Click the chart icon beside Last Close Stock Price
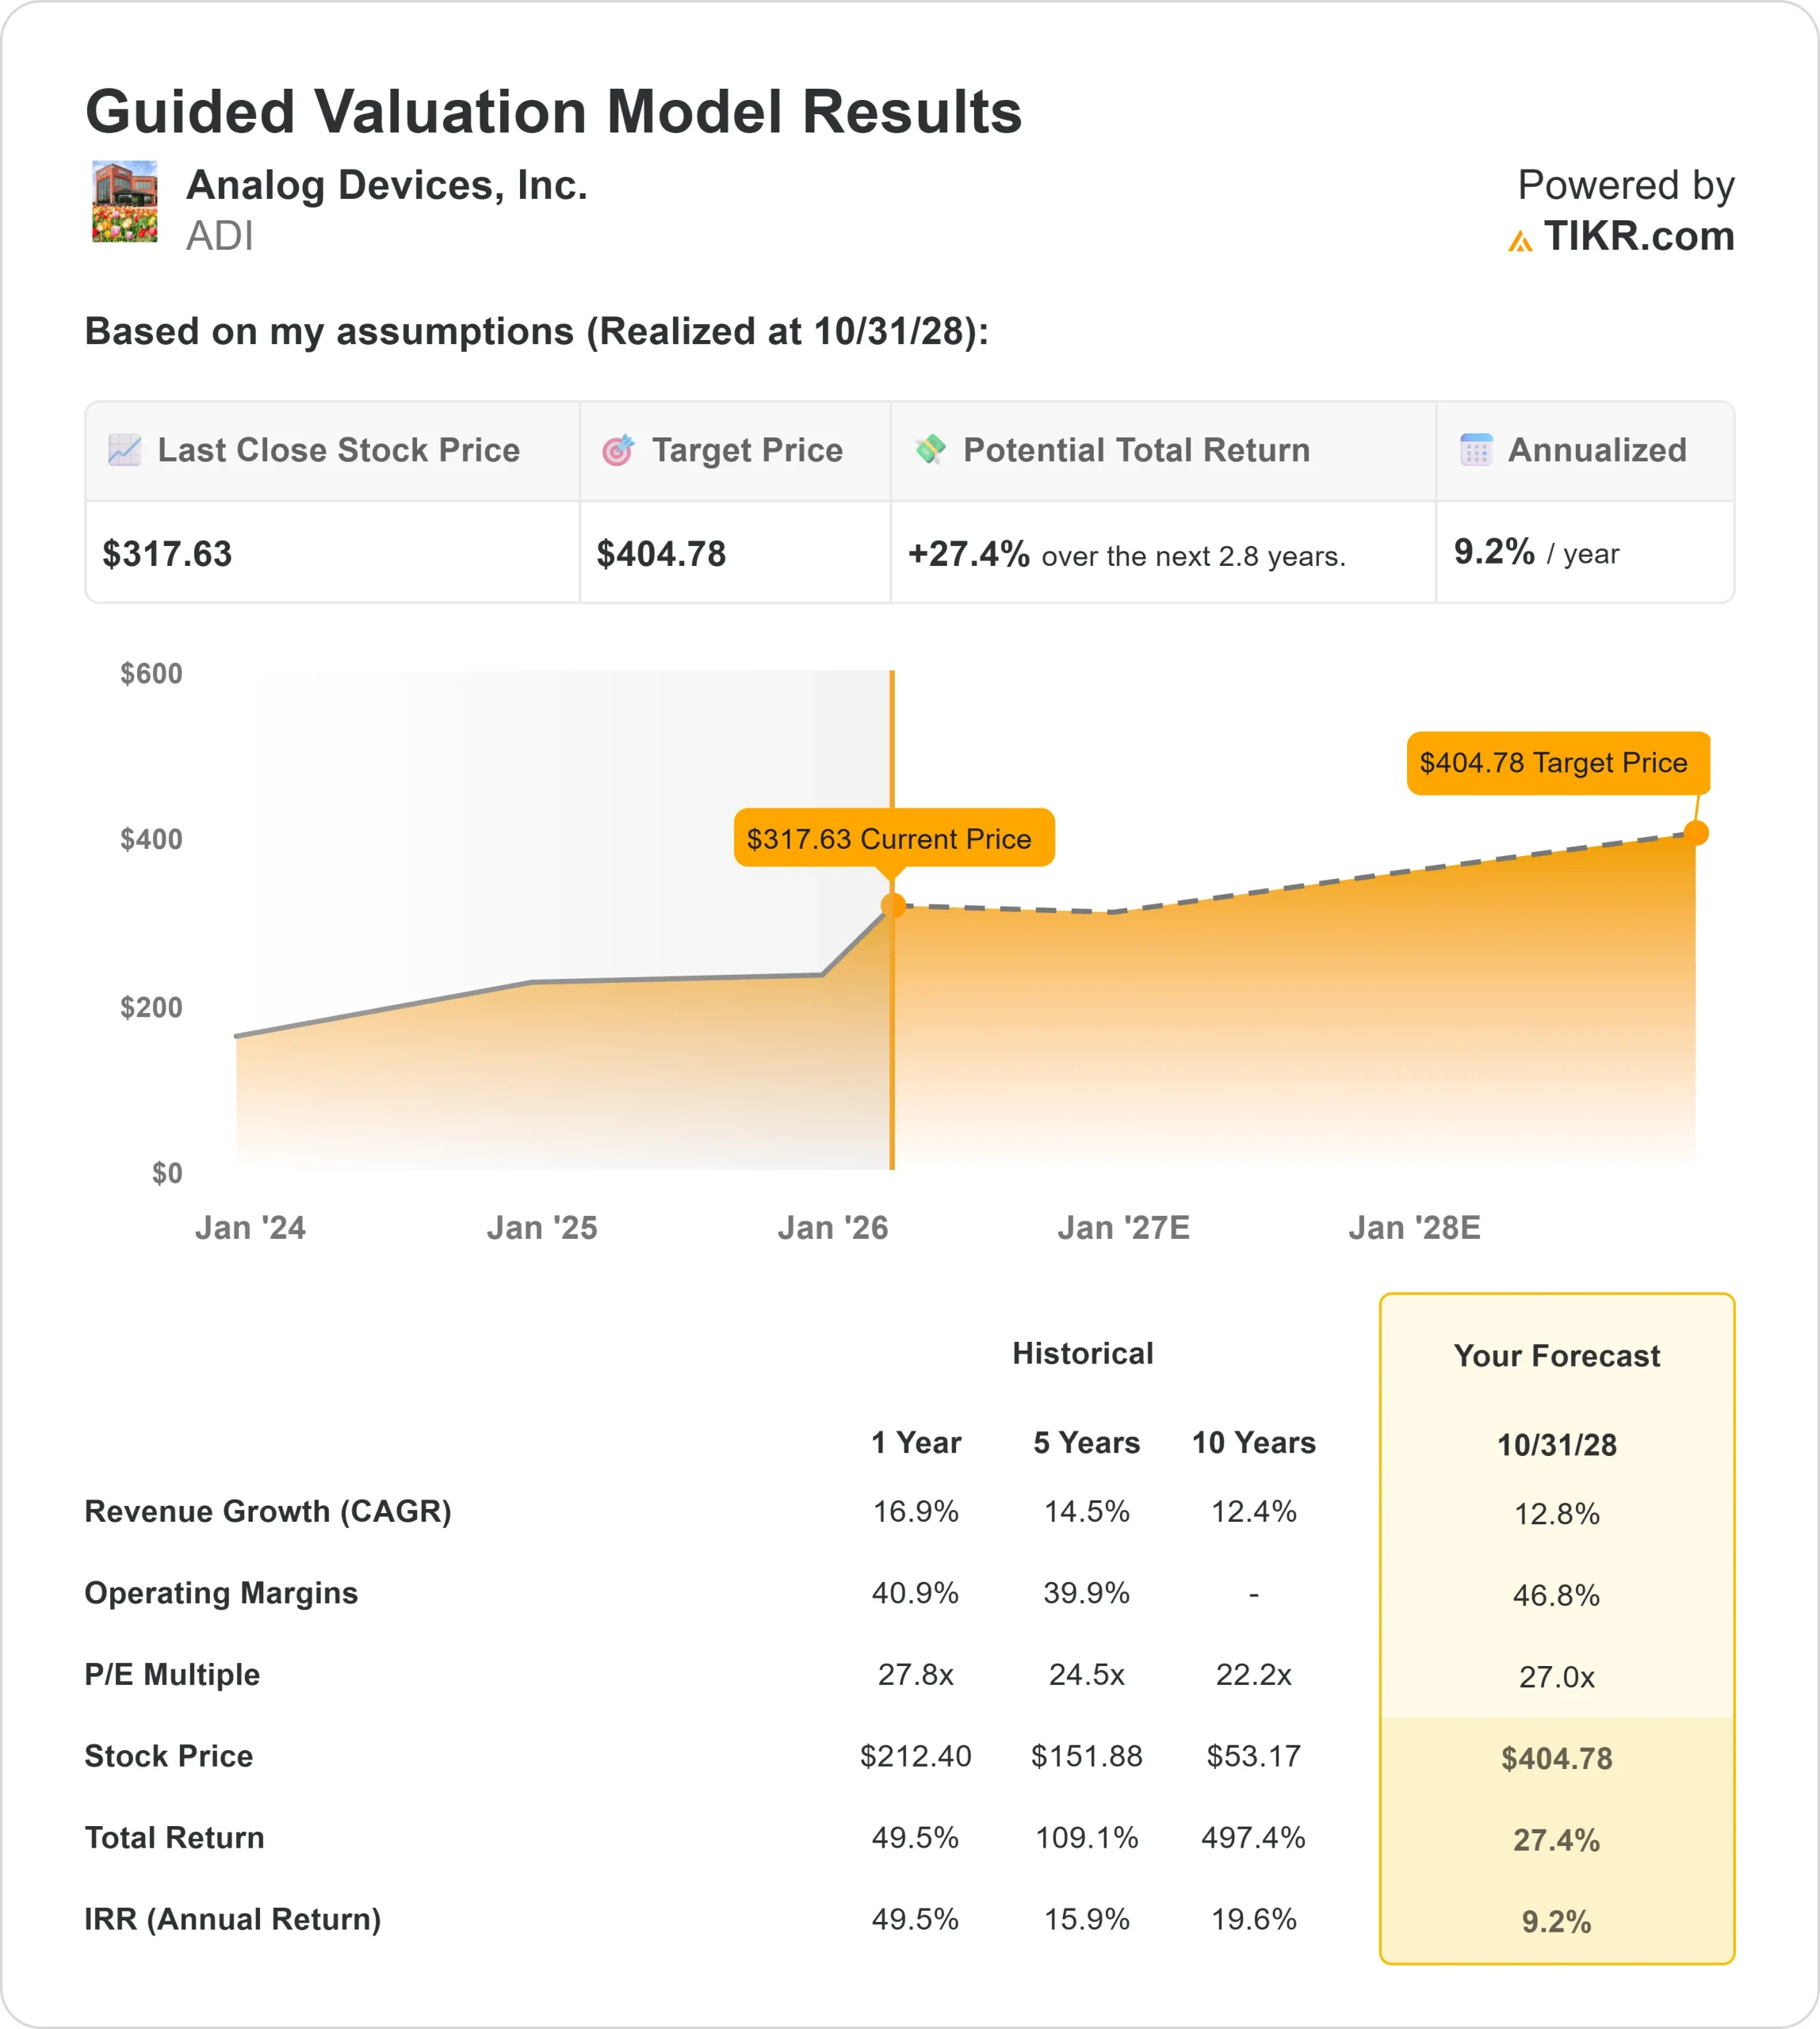This screenshot has height=2029, width=1820. coord(124,450)
